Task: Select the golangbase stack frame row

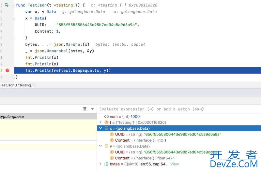Action: click(x=48, y=117)
